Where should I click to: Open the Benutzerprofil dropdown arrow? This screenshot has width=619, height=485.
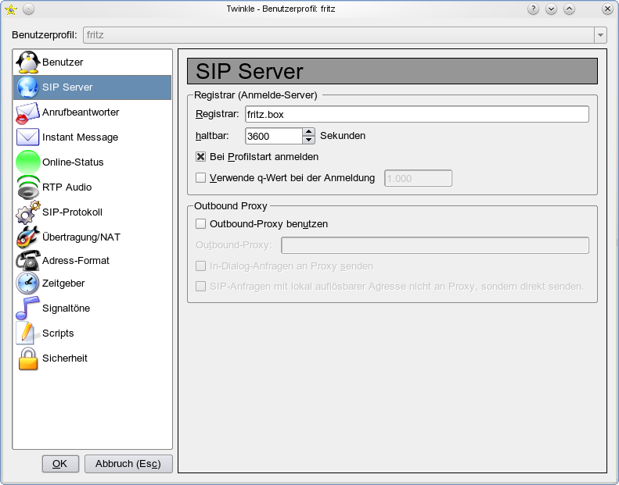click(600, 35)
